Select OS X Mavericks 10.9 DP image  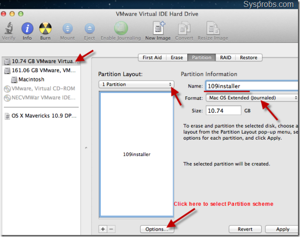tap(41, 116)
